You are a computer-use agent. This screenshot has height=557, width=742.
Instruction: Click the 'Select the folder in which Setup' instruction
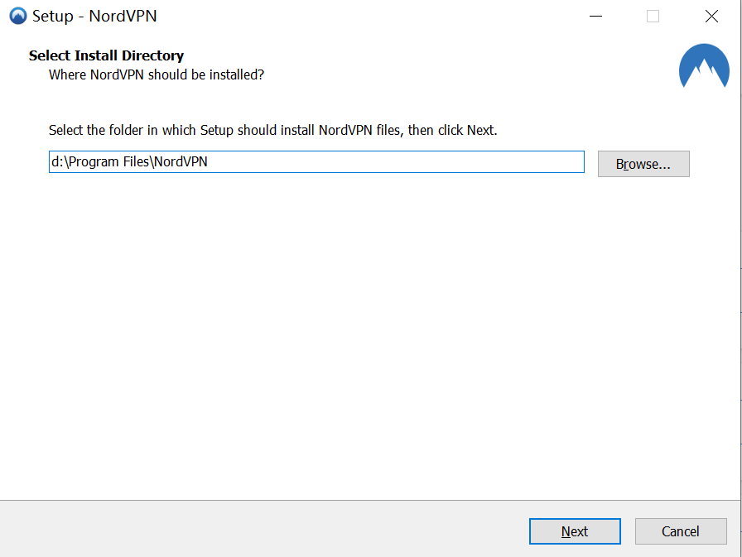(x=273, y=130)
